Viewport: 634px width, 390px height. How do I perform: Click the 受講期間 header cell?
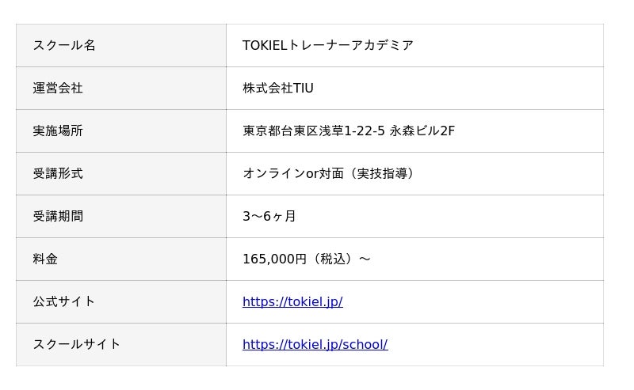click(x=58, y=216)
